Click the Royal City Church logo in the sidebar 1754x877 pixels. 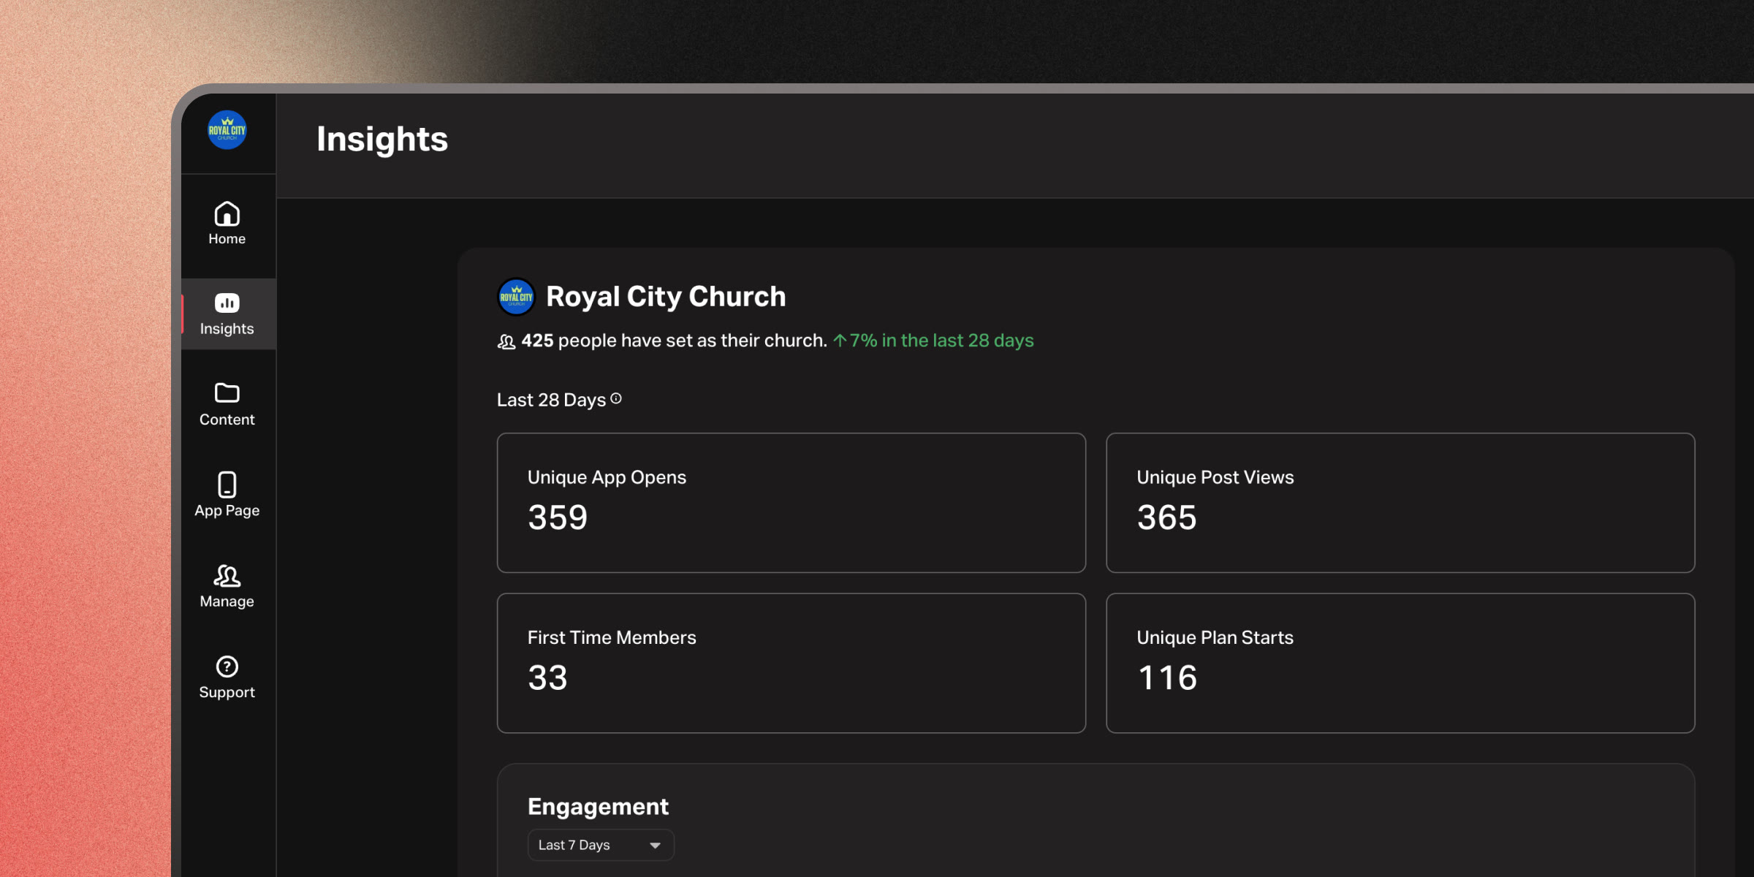(x=227, y=130)
